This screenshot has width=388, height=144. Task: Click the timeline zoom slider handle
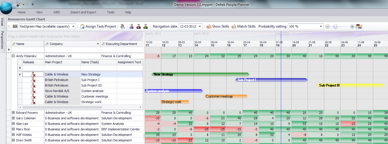point(336,26)
